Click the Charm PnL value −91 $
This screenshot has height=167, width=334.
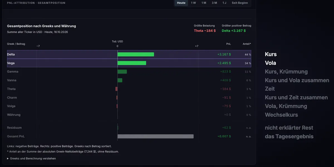pos(227,97)
